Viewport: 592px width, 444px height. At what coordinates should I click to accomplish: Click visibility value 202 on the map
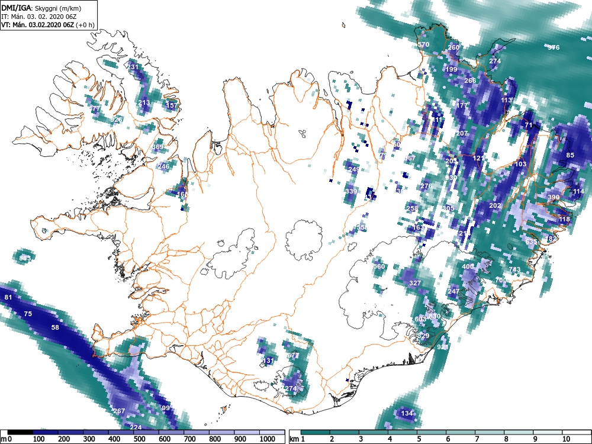pos(495,206)
